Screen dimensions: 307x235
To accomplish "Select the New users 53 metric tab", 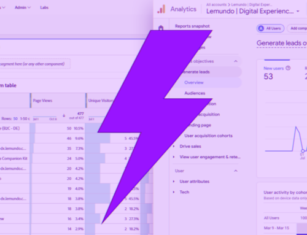I will point(277,73).
